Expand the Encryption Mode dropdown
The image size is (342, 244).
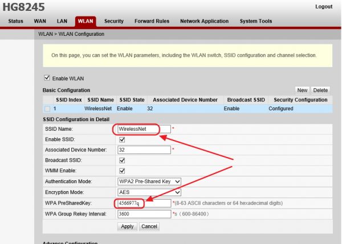click(x=149, y=192)
